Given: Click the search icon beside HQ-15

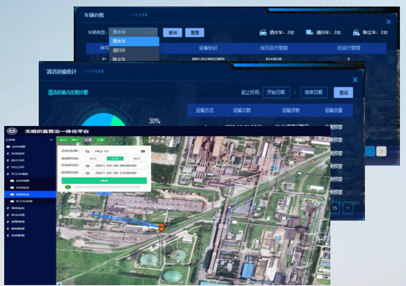Looking at the screenshot, I should tap(87, 151).
